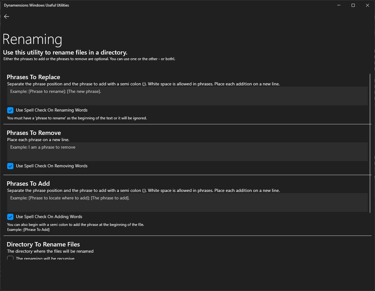Click the large Renaming page title

32,40
